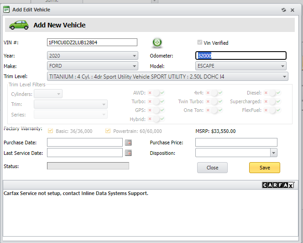Open the Last Service Date calendar picker

(x=128, y=153)
